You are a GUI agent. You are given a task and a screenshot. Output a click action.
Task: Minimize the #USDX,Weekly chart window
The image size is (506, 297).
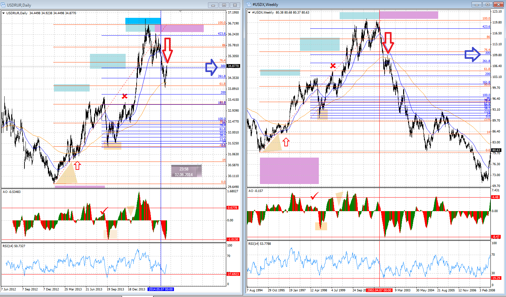477,5
